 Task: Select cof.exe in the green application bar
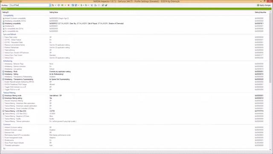[x=5, y=9]
